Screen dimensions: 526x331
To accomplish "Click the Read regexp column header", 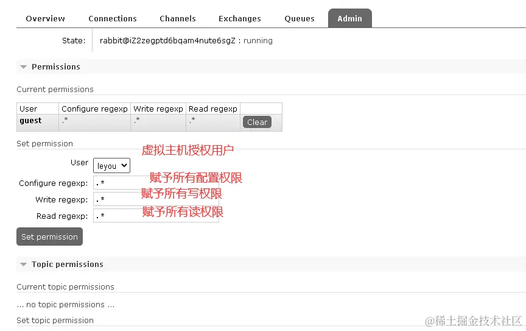I will 213,109.
